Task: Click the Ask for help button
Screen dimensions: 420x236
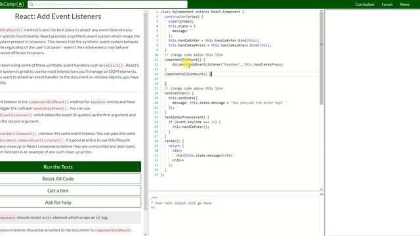Action: click(70, 203)
